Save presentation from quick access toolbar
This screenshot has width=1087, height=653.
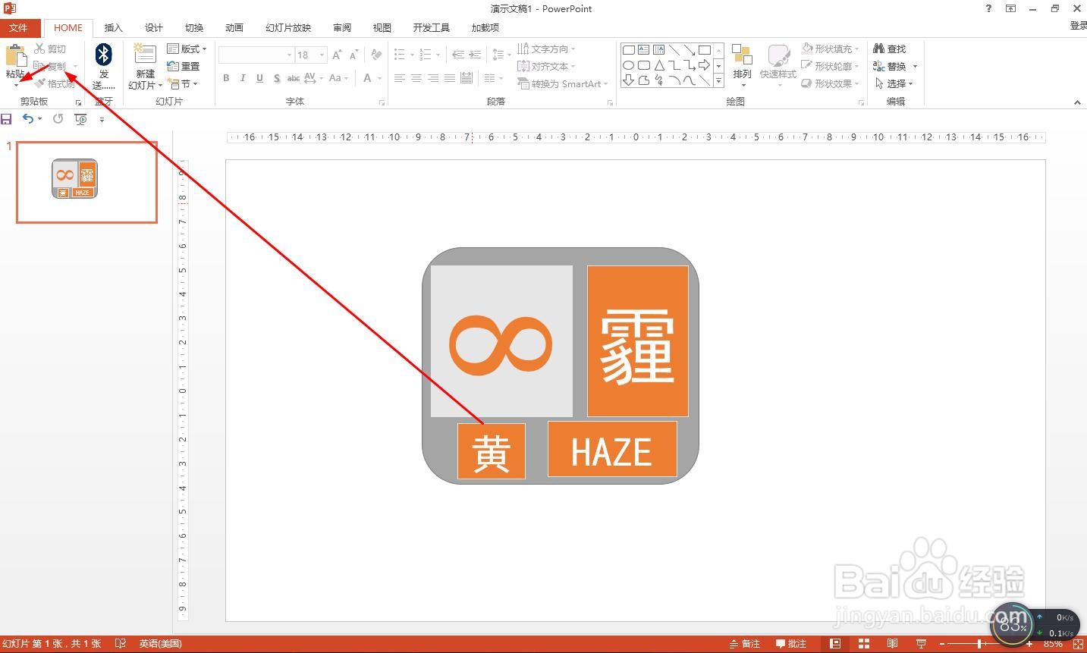[x=7, y=119]
